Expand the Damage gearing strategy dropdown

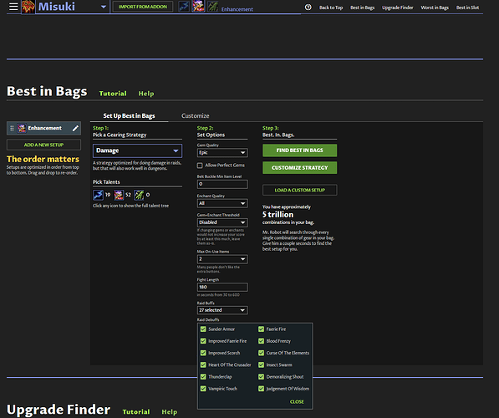[x=137, y=150]
